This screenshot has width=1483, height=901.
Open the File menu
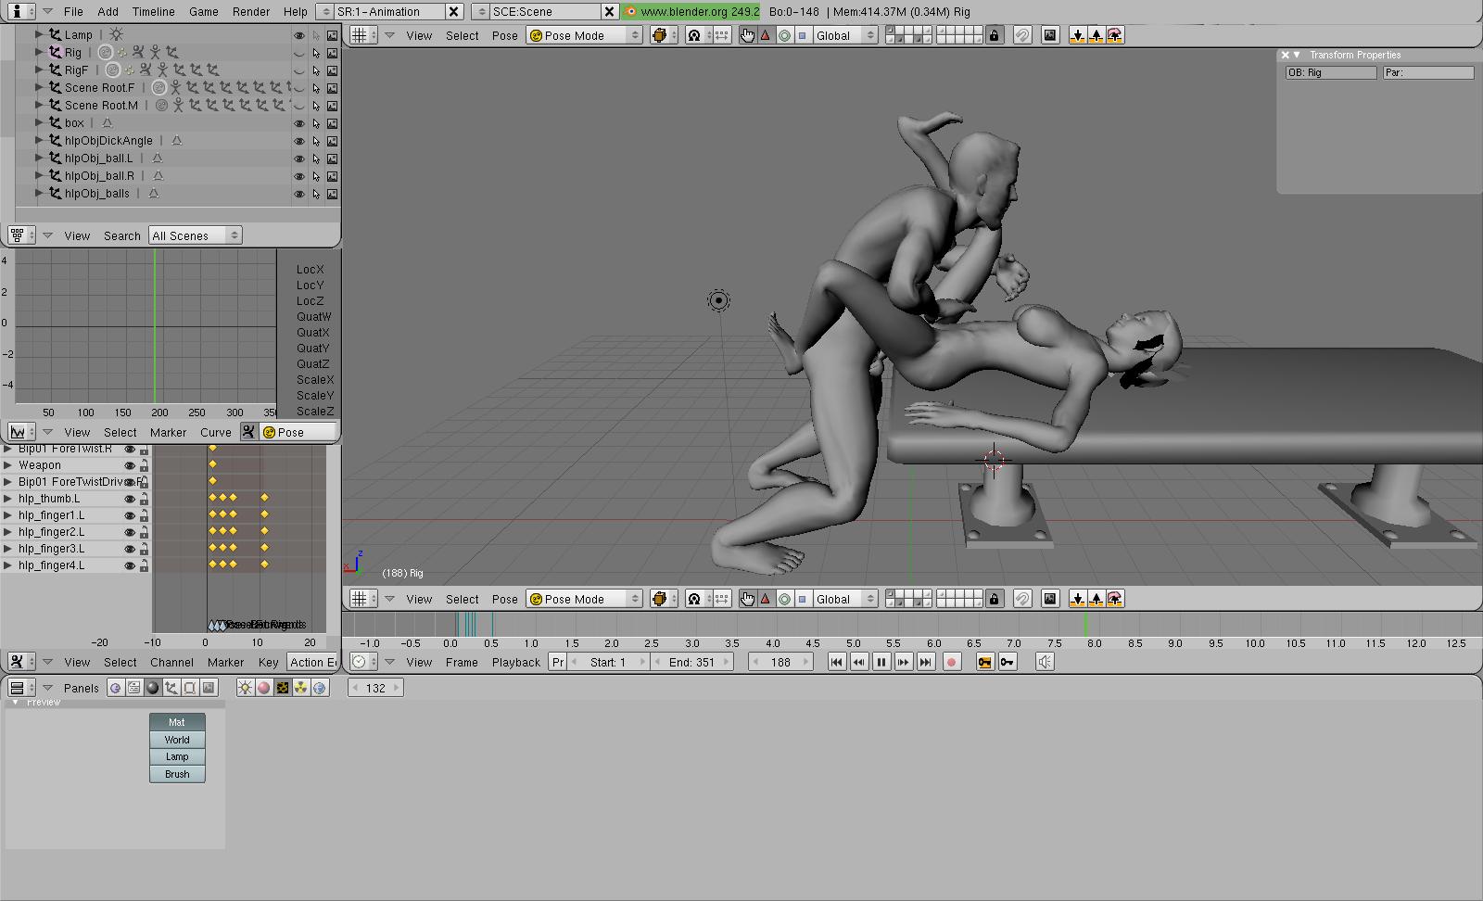click(x=73, y=11)
